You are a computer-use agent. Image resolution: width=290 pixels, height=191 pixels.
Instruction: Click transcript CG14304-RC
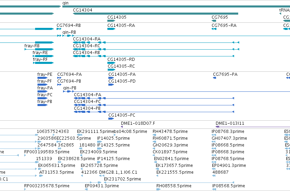coord(87,46)
